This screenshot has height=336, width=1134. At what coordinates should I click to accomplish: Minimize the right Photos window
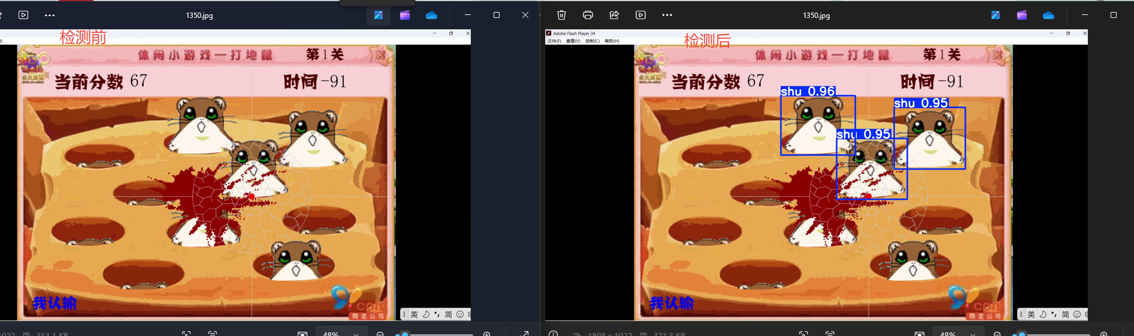point(1085,15)
